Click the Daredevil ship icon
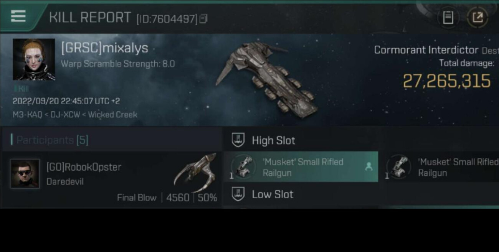This screenshot has height=252, width=499. click(x=195, y=173)
